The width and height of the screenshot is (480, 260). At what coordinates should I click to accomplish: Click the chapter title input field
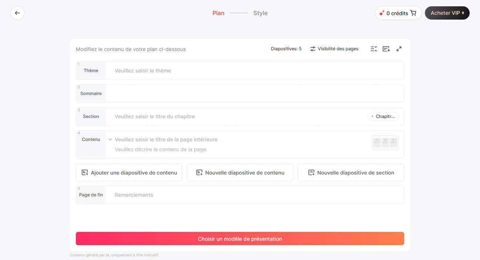pos(237,117)
